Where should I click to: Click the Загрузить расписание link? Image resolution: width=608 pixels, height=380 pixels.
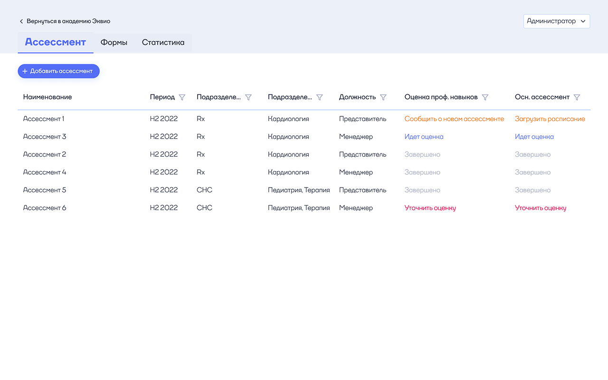(x=550, y=119)
